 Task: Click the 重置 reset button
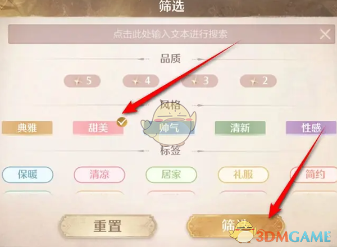(107, 226)
